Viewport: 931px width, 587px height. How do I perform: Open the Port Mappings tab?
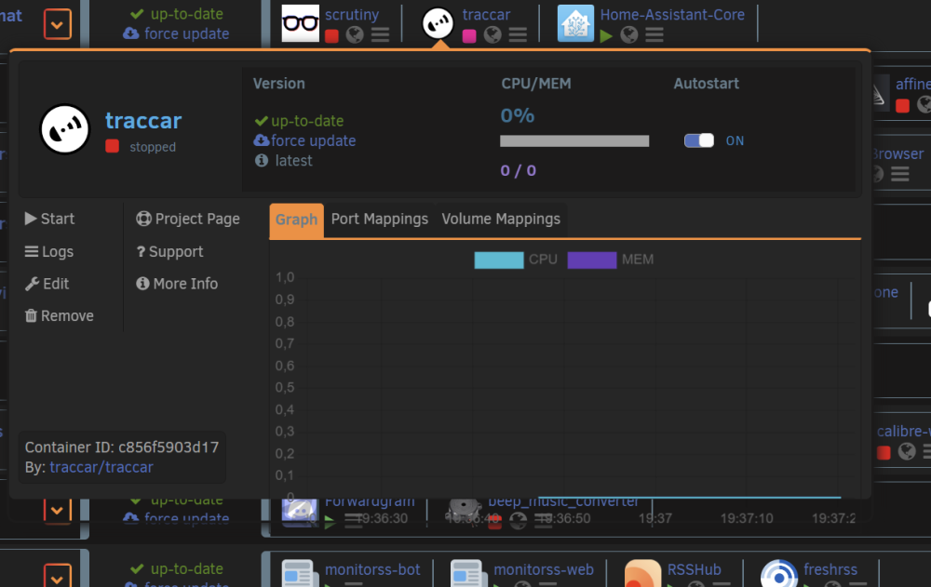point(380,219)
